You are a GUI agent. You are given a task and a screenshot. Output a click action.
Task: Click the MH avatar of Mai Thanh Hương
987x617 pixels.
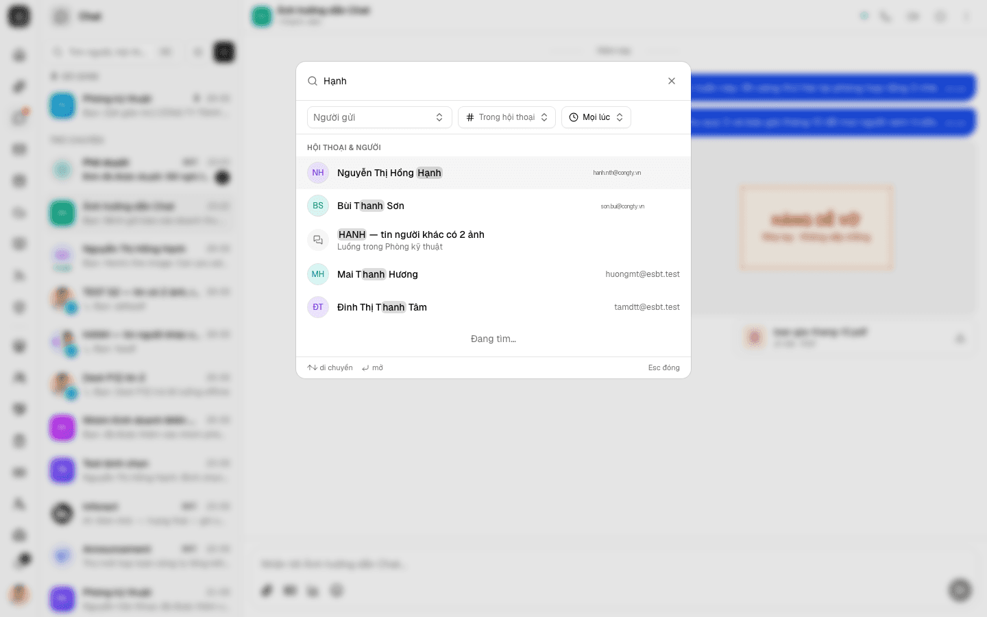coord(318,274)
